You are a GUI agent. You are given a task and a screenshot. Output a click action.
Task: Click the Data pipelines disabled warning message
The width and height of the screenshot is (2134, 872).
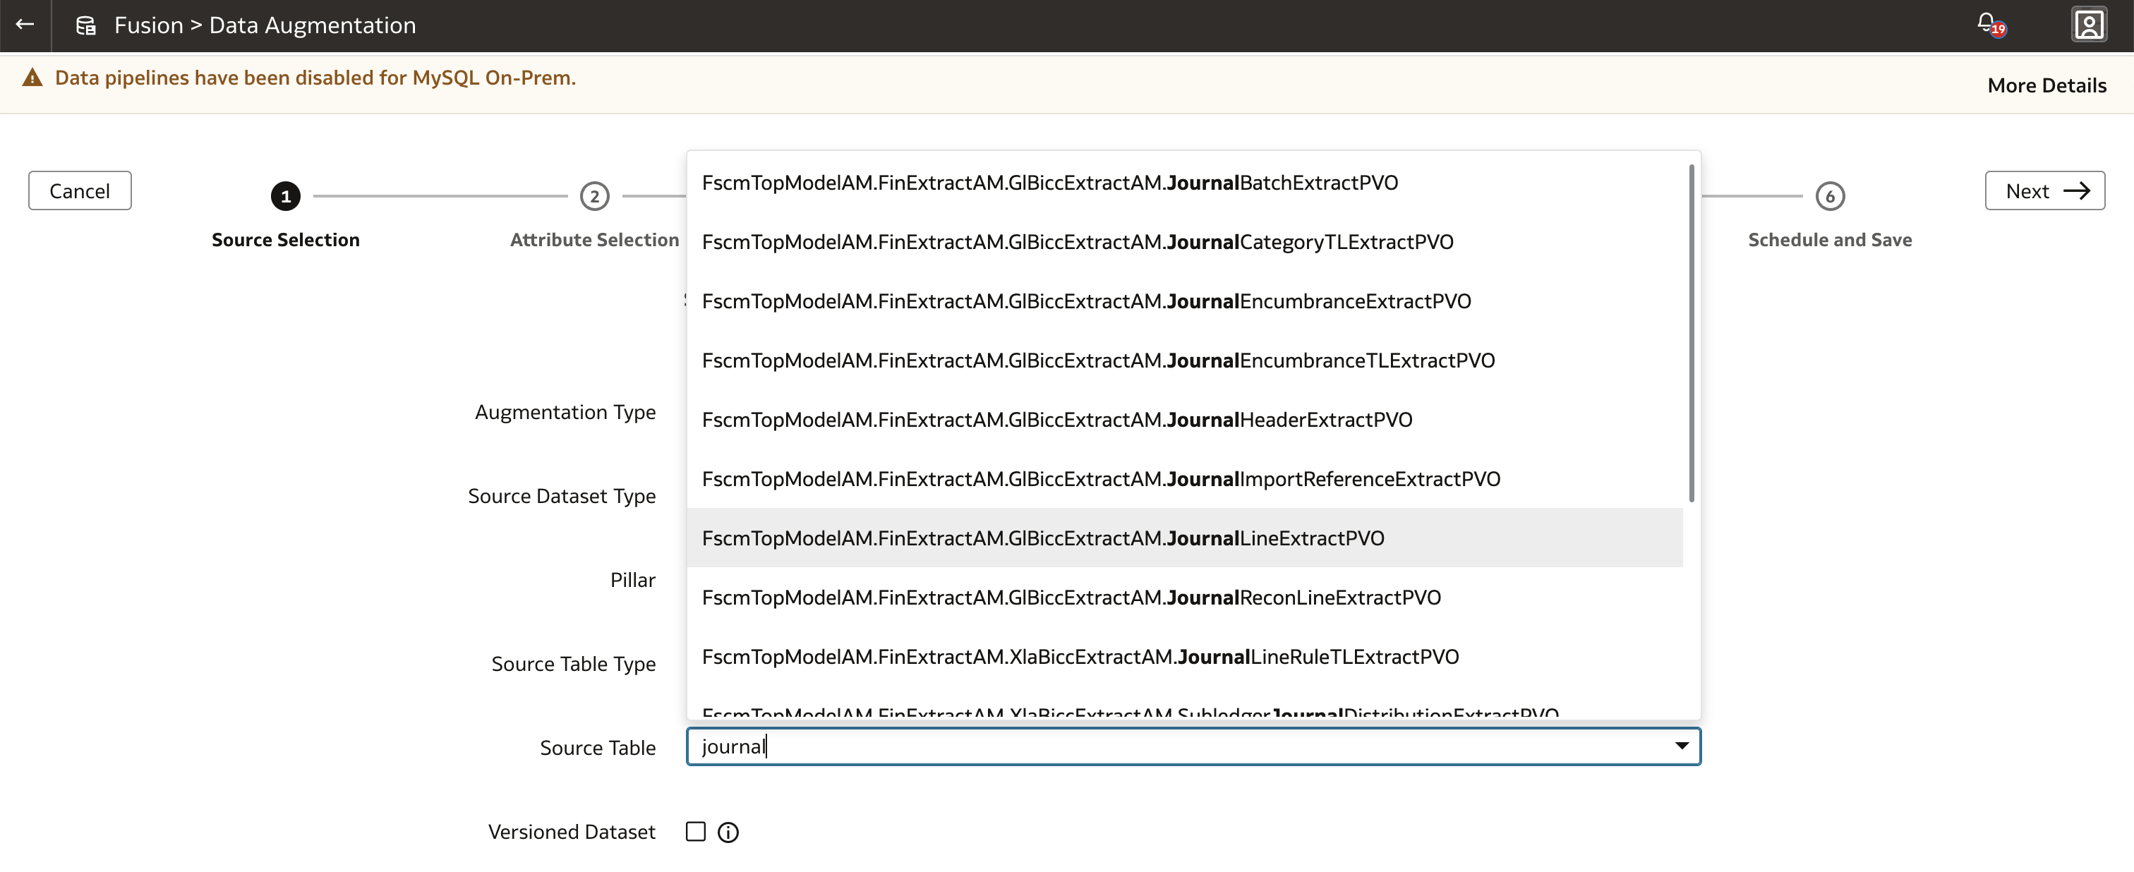click(315, 78)
